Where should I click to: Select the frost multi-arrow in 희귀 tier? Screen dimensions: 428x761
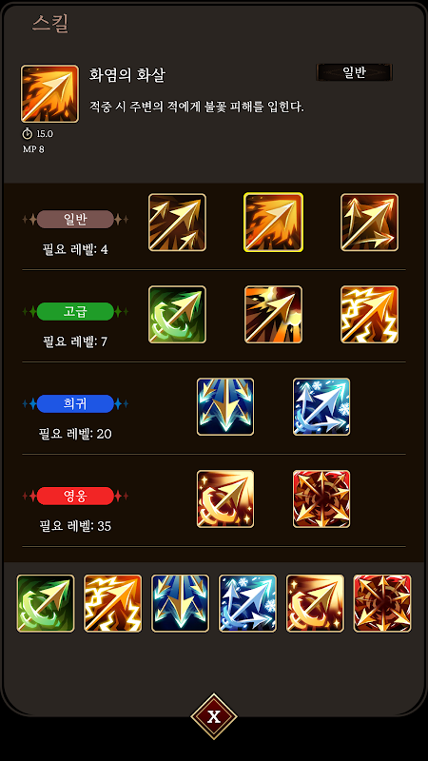(x=321, y=407)
